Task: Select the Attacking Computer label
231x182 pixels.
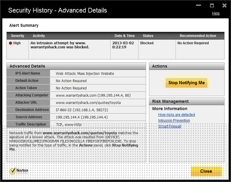Action: (32, 95)
